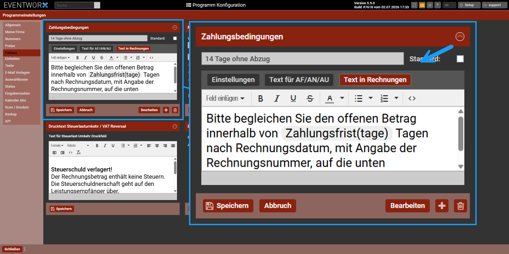Click '14 Tage ohne Abzug' field in unmagnified panel
Image resolution: width=509 pixels, height=254 pixels.
(x=98, y=38)
